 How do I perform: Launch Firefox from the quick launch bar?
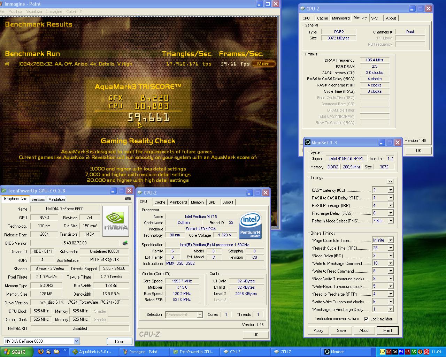click(x=40, y=352)
